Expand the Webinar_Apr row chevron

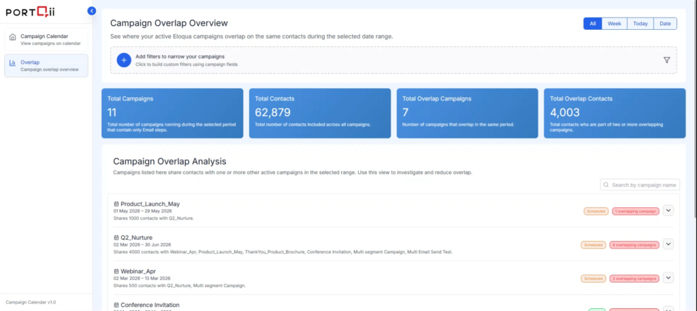point(668,278)
